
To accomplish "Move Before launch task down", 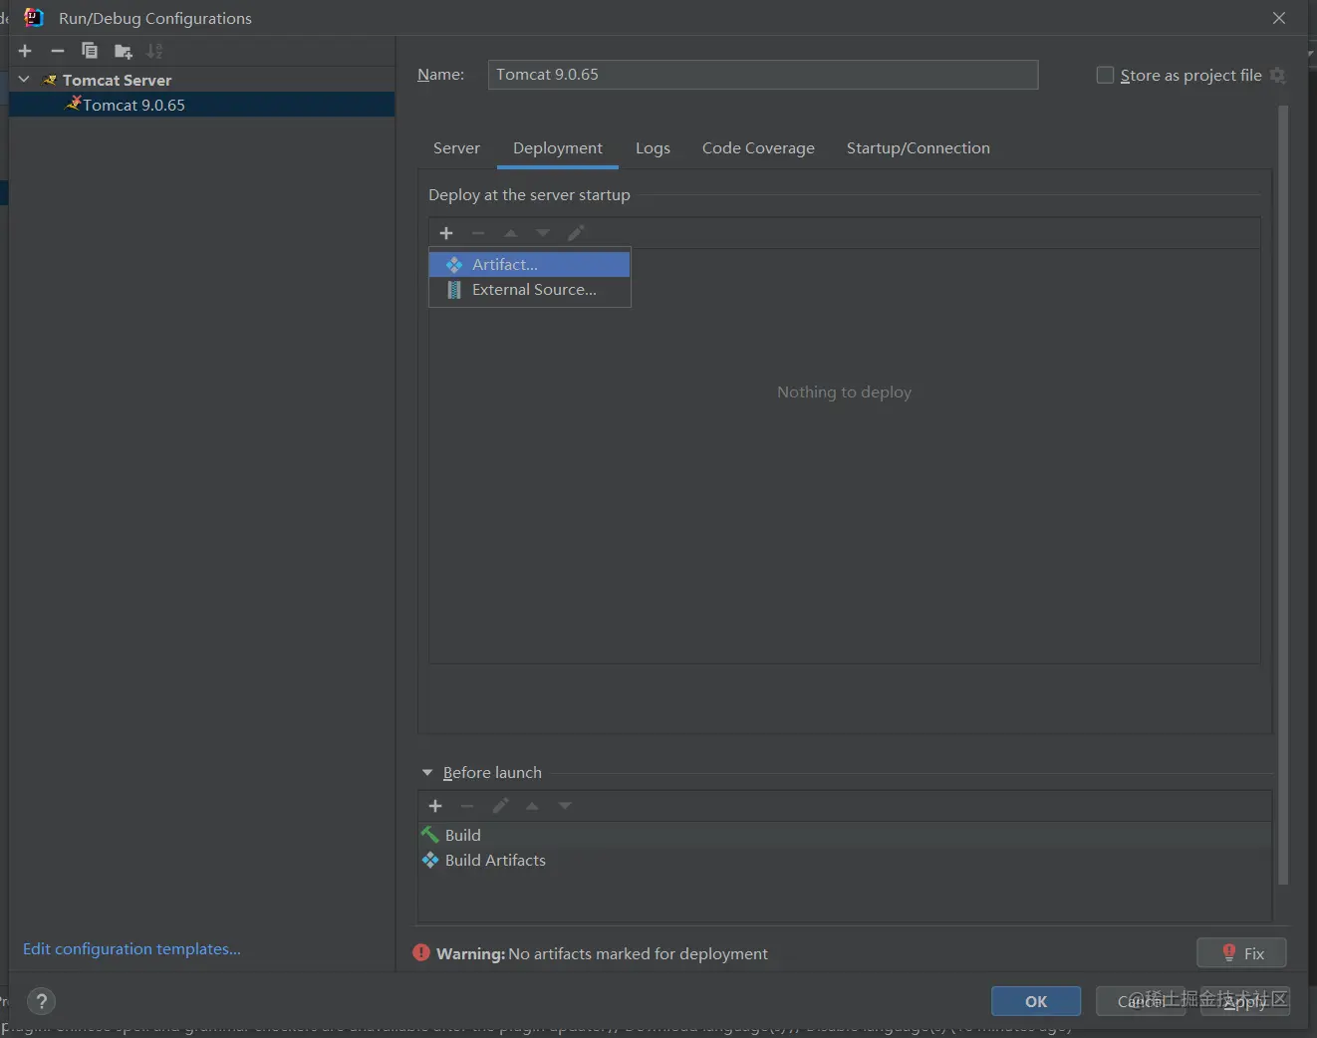I will [565, 806].
